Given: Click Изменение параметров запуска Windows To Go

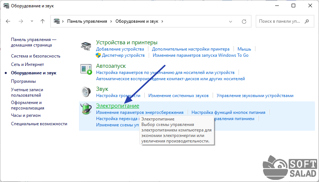Looking at the screenshot, I should 201,55.
